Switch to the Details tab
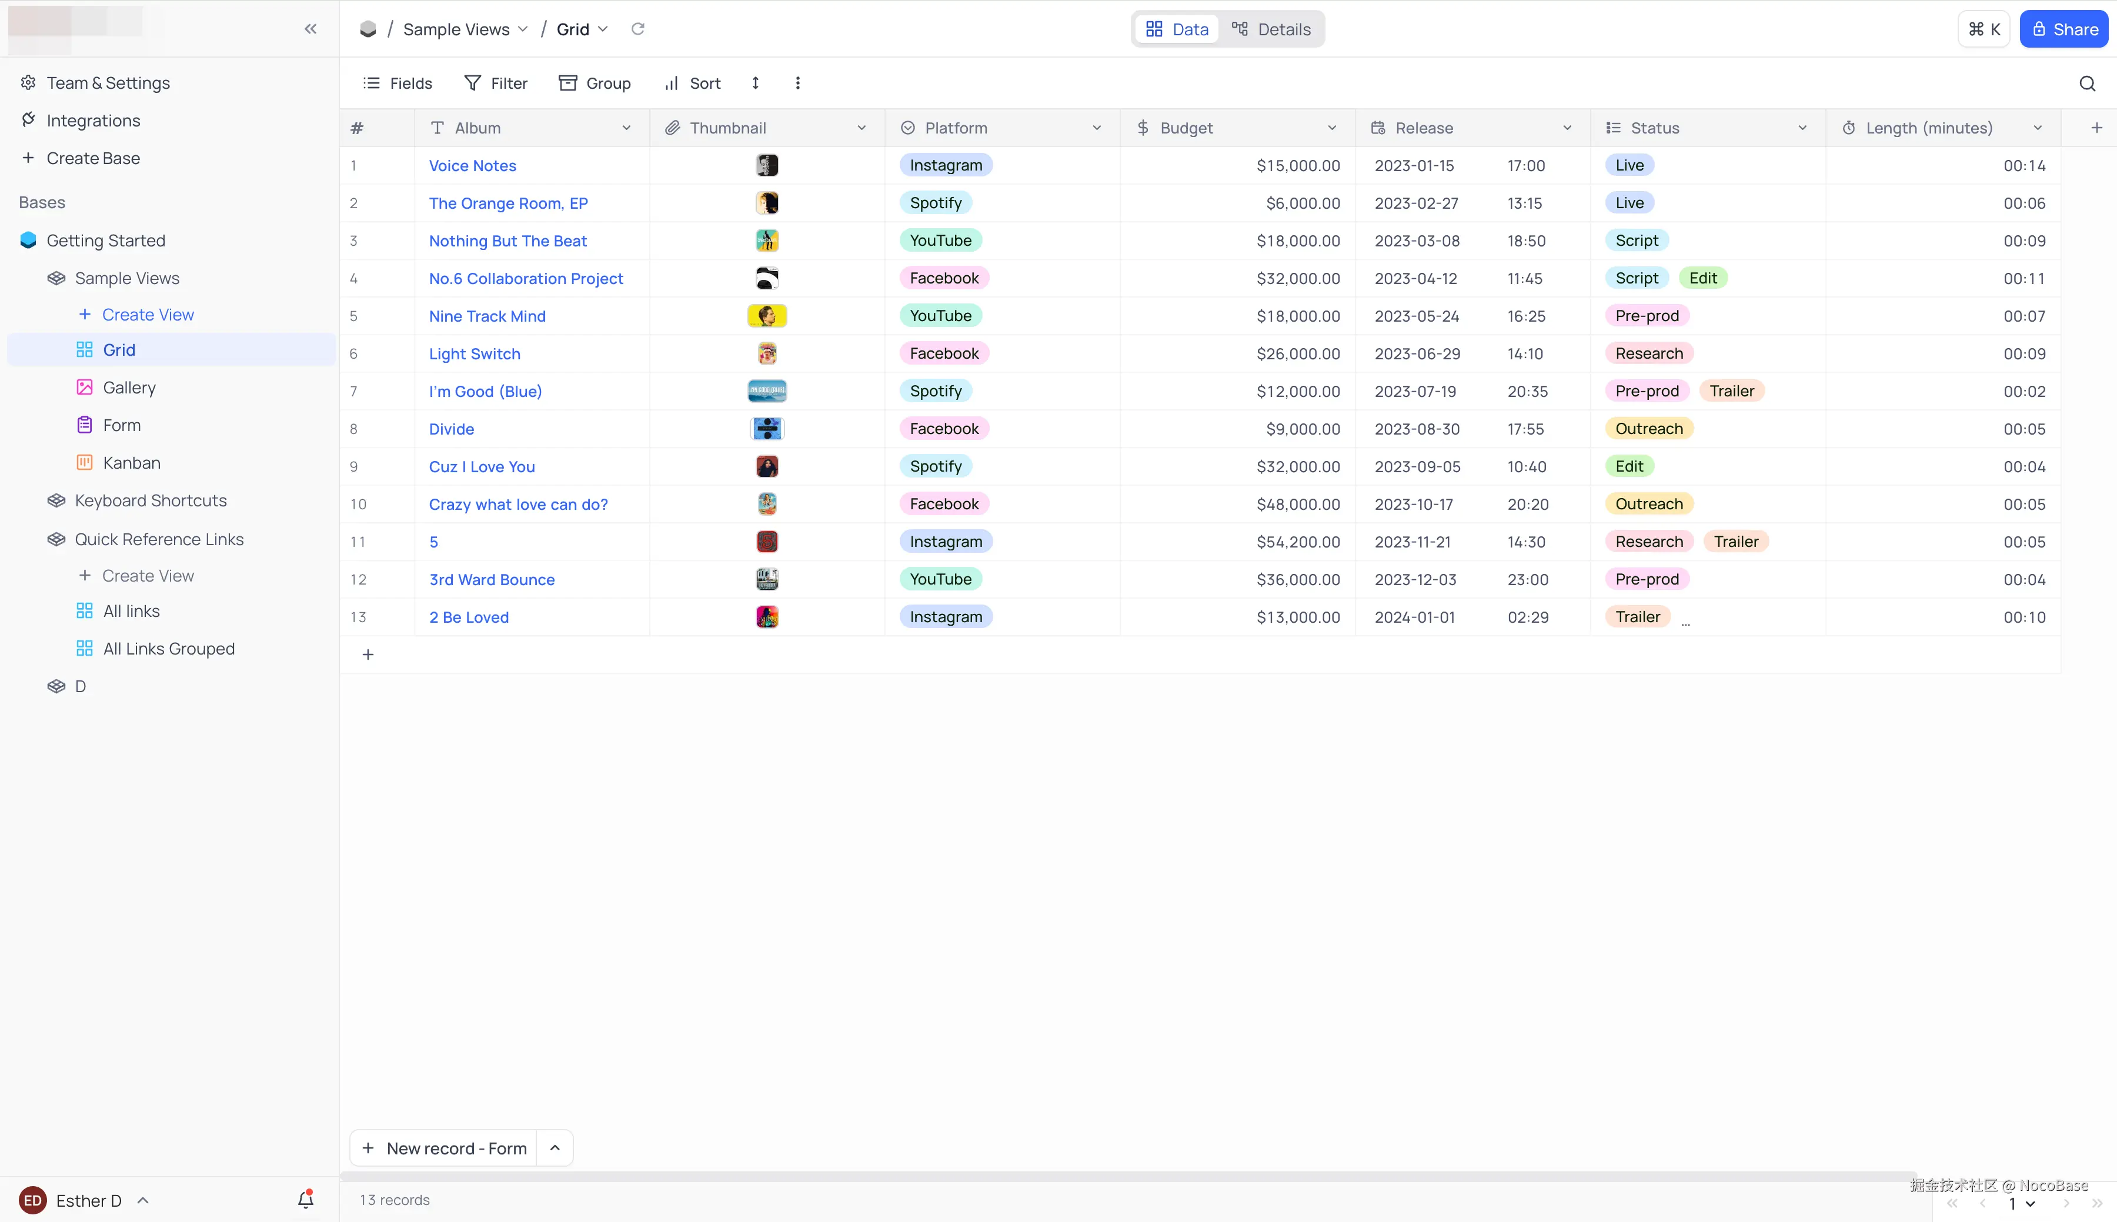This screenshot has width=2117, height=1222. 1271,28
